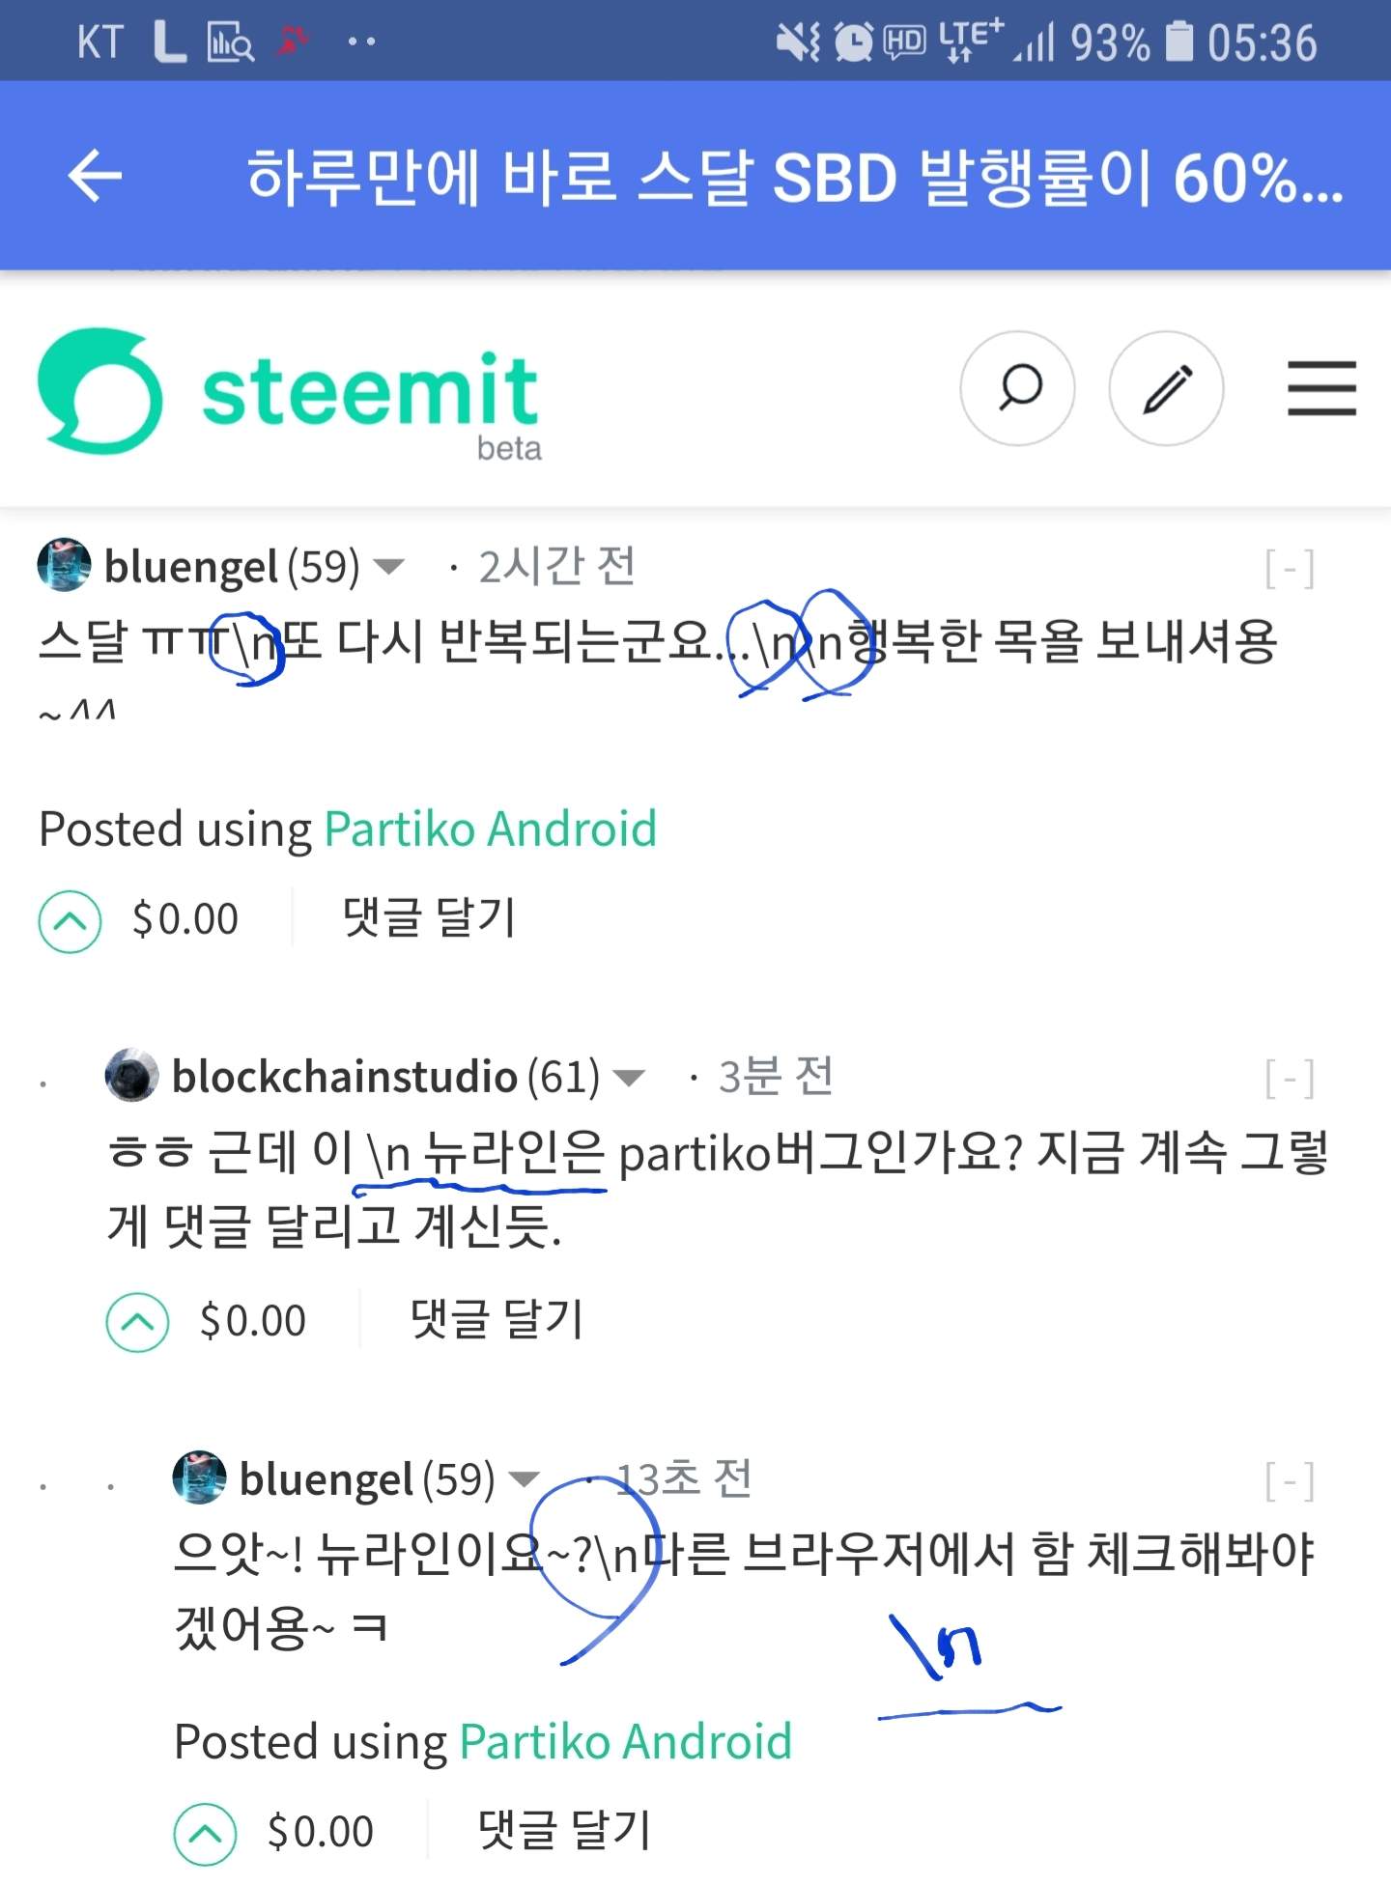The image size is (1391, 1885).
Task: Tap 댓글 달기 under the blockchainstudio comment
Action: click(x=497, y=1319)
